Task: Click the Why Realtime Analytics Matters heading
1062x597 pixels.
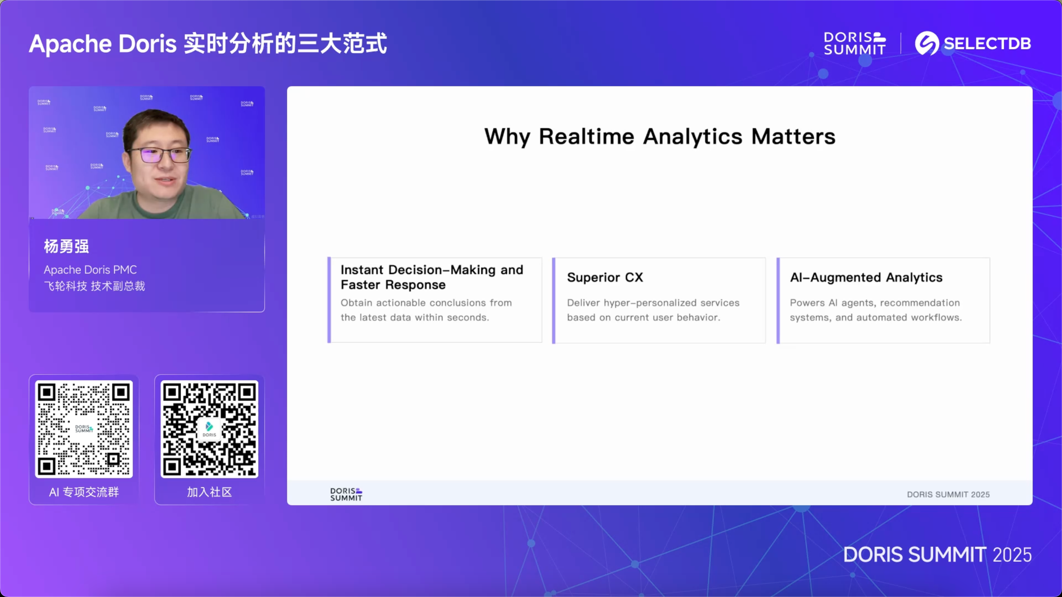Action: [660, 136]
